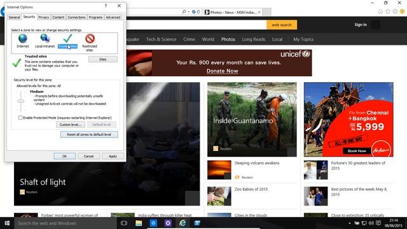Screen dimensions: 407x229
Task: Open the Crime section
Action: click(x=189, y=39)
